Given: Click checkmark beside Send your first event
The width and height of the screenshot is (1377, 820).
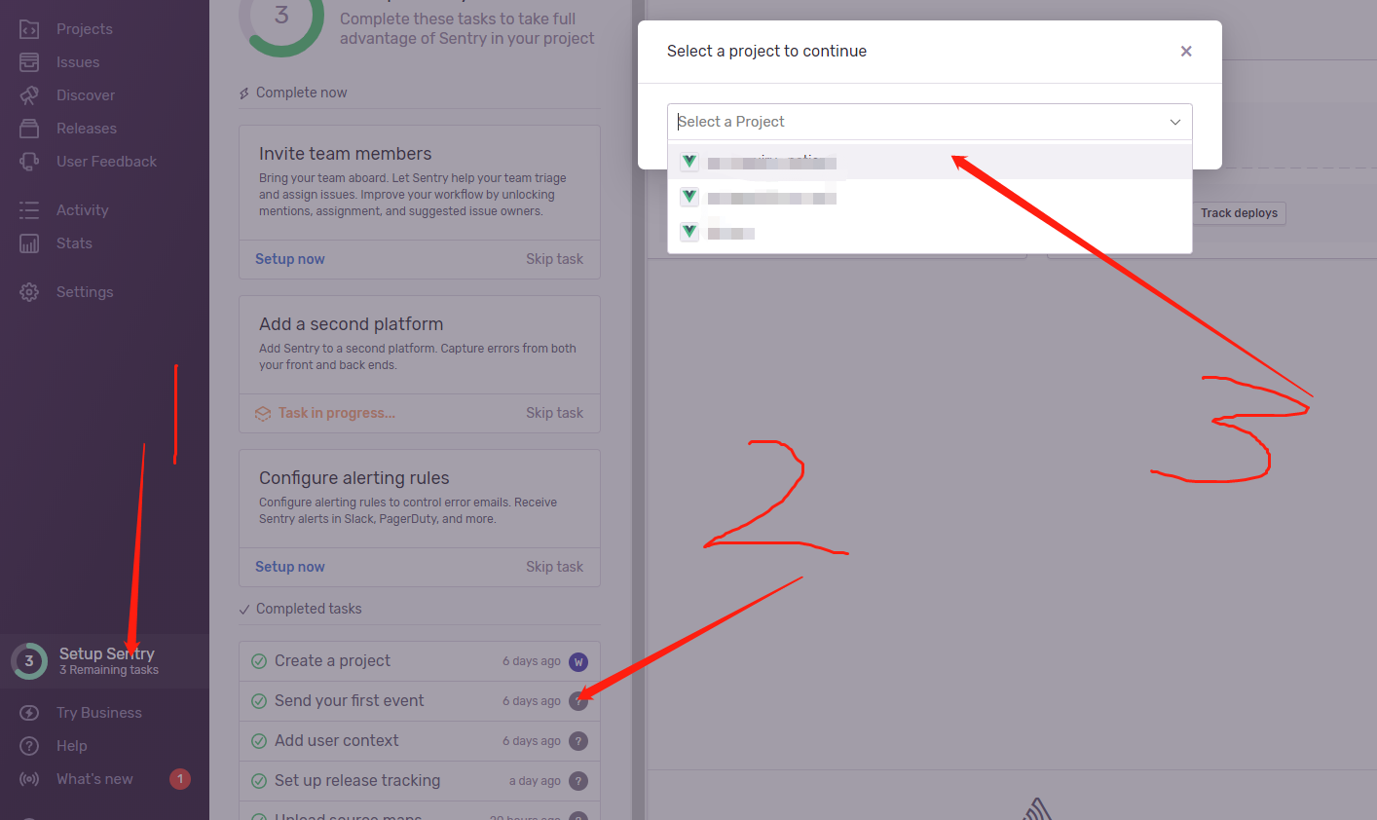Looking at the screenshot, I should click(x=259, y=701).
